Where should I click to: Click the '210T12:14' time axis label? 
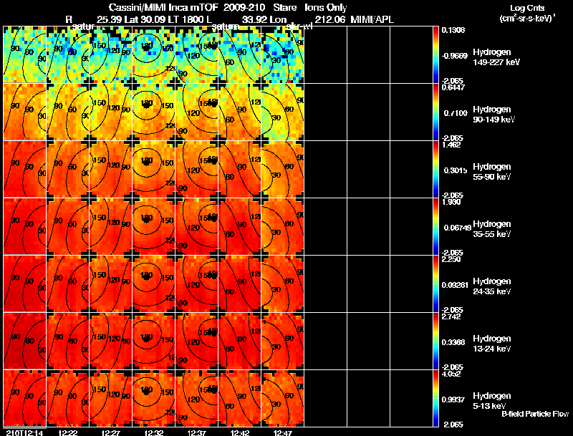click(24, 432)
